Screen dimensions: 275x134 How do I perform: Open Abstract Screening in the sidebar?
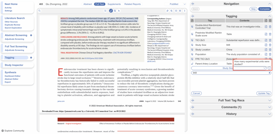click(16, 35)
